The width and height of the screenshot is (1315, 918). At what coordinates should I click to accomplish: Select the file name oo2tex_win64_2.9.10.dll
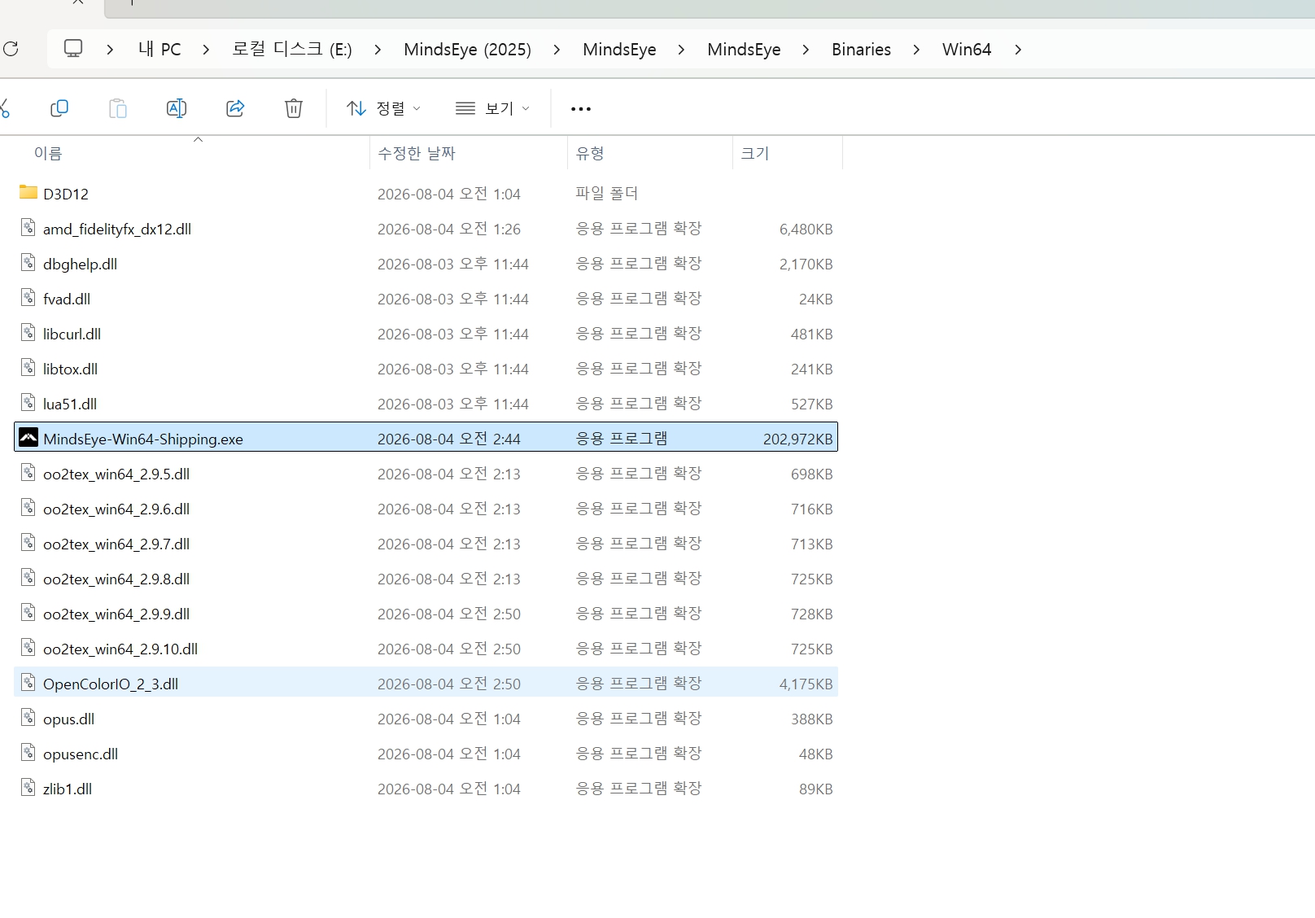(x=120, y=649)
